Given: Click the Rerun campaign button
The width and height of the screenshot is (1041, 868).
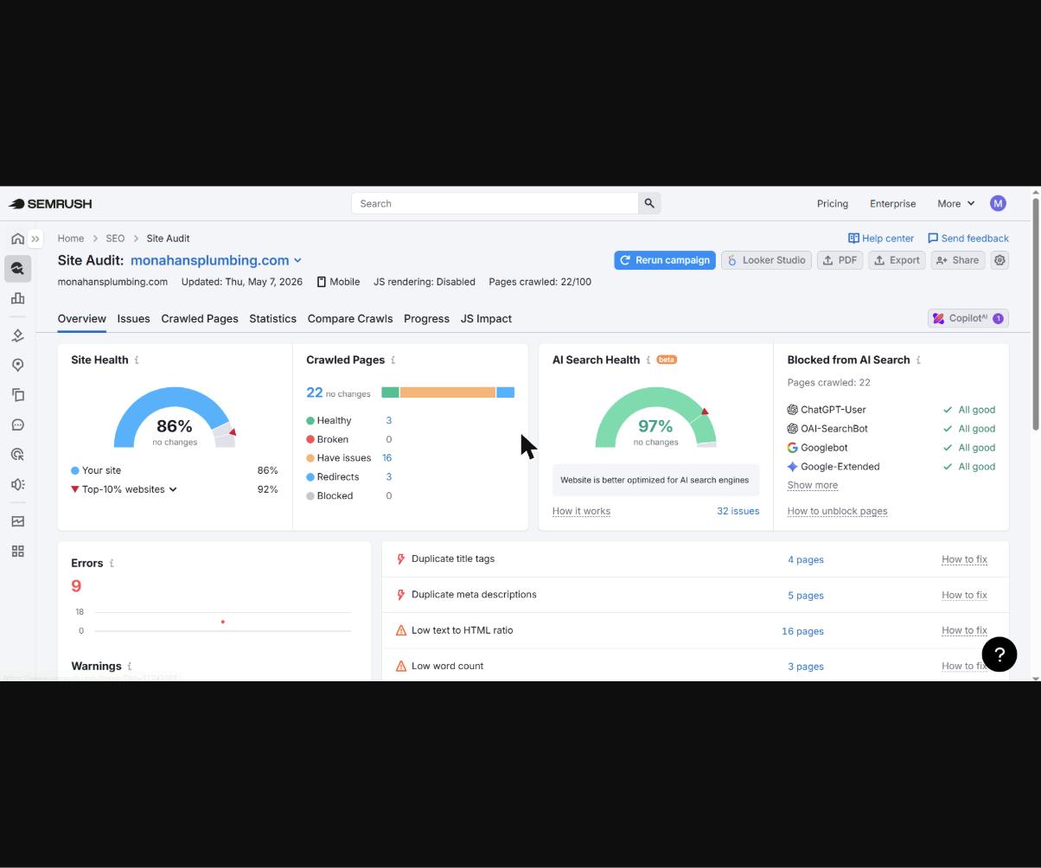Looking at the screenshot, I should click(x=665, y=260).
